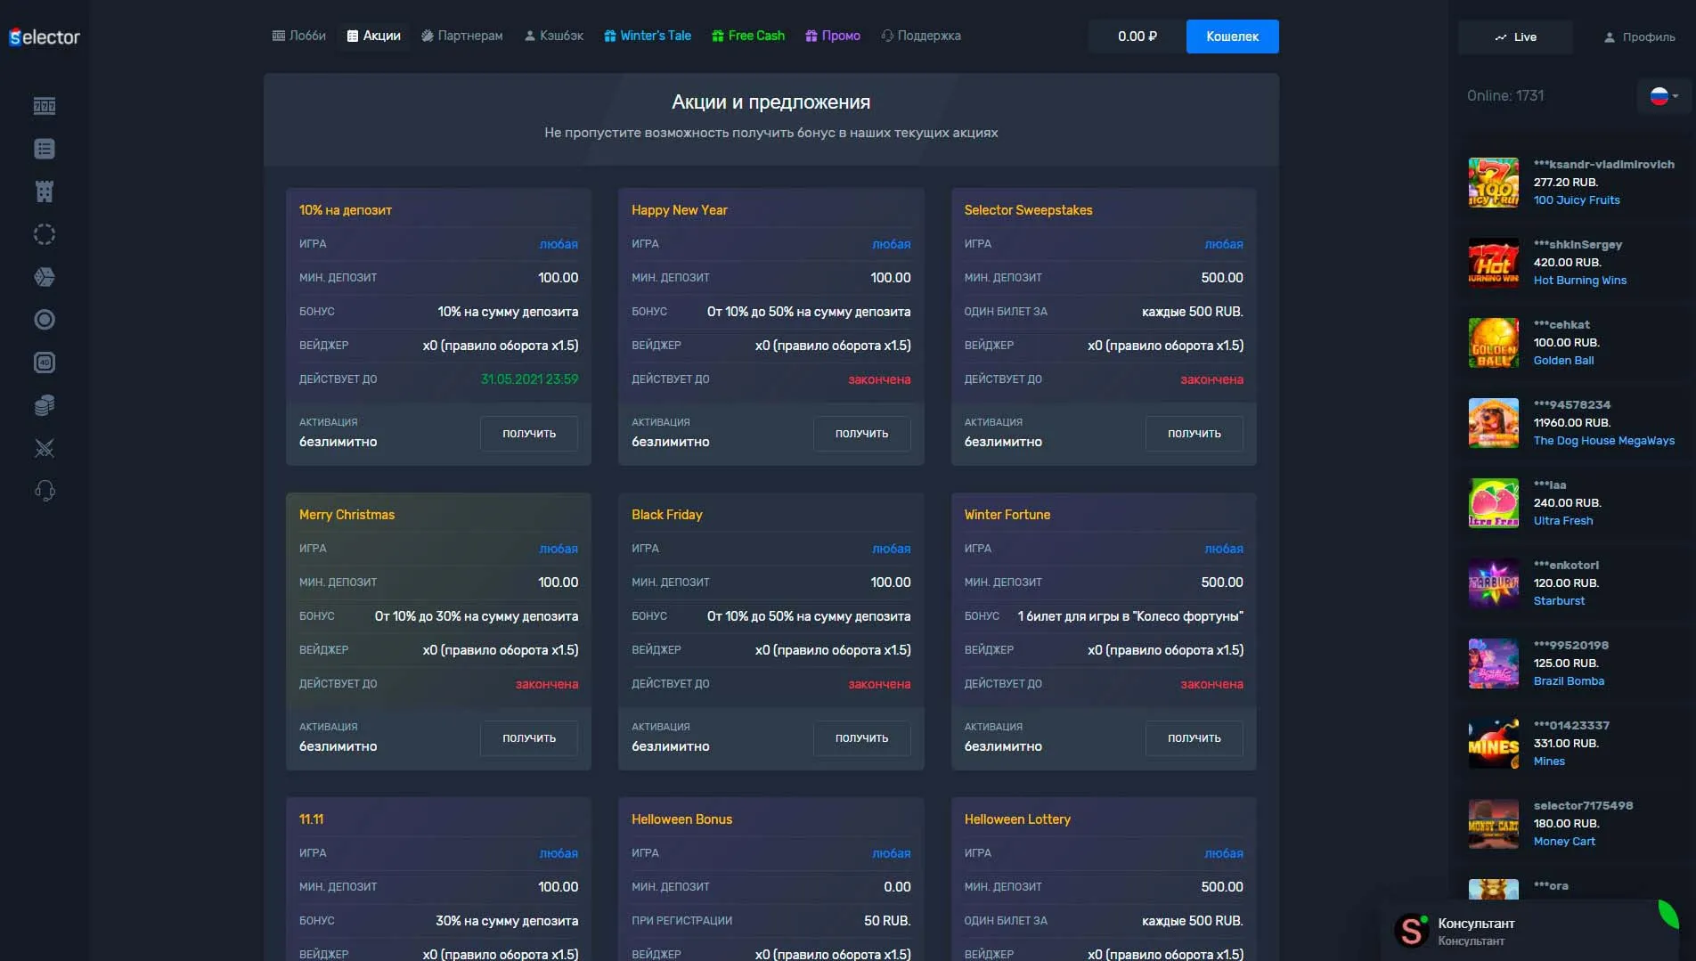Open the dice games sidebar icon

click(x=45, y=277)
